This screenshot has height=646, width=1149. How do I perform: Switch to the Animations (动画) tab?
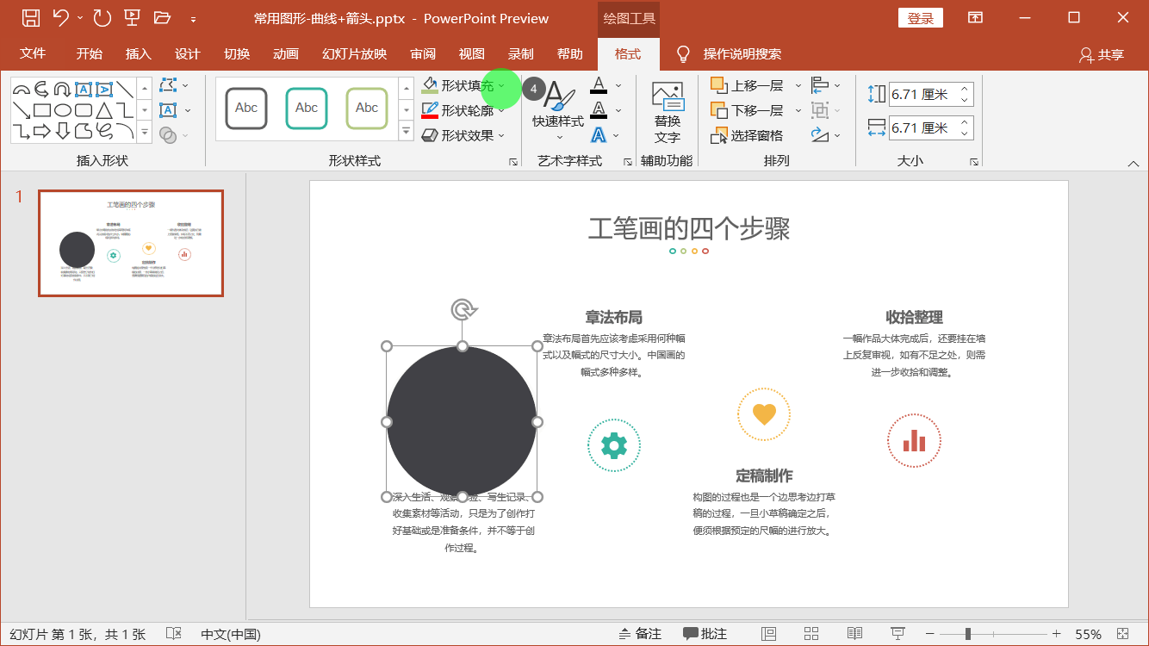(286, 53)
